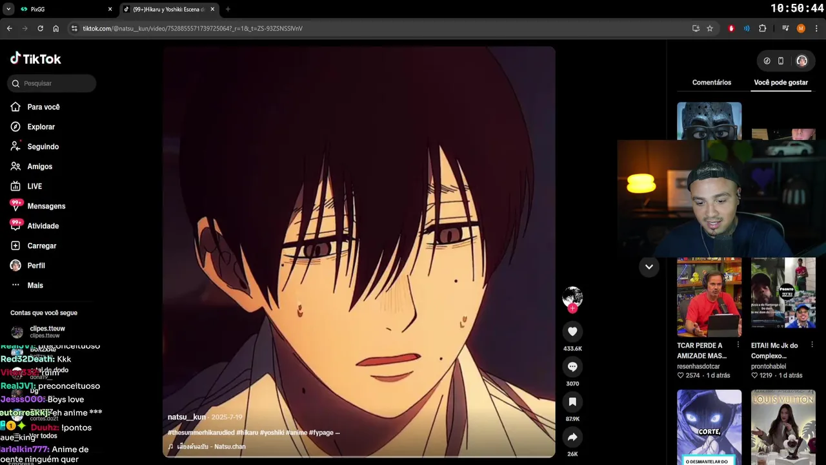
Task: Open the EITA!! Mc Jk video thumbnail
Action: (x=783, y=297)
